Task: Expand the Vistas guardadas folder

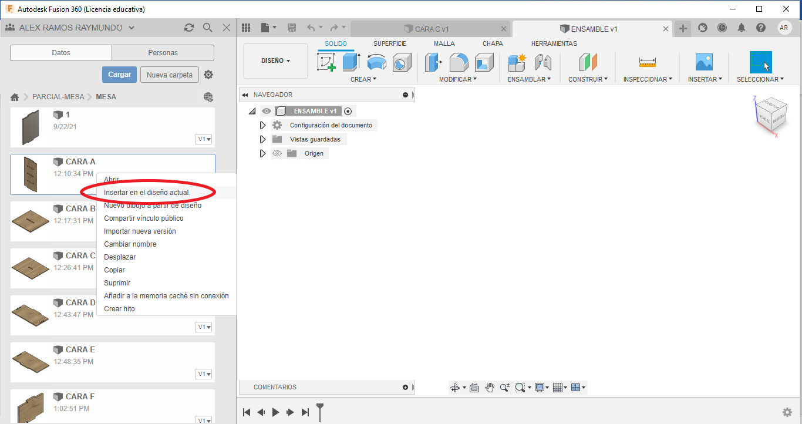Action: [x=262, y=139]
